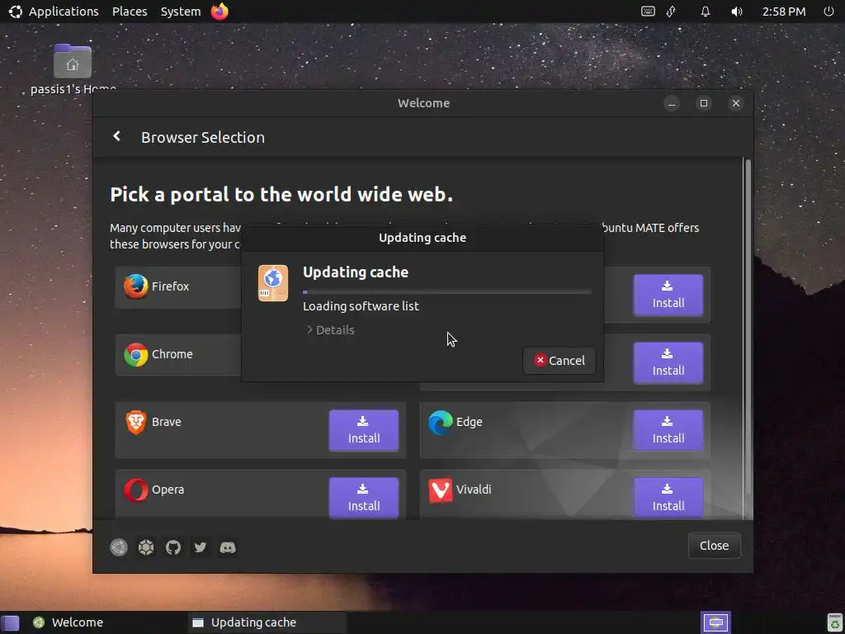Click the Updating cache progress bar
Viewport: 845px width, 634px height.
[446, 292]
